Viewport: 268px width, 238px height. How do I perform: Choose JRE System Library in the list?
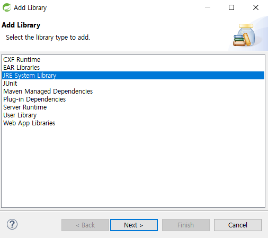[x=133, y=76]
